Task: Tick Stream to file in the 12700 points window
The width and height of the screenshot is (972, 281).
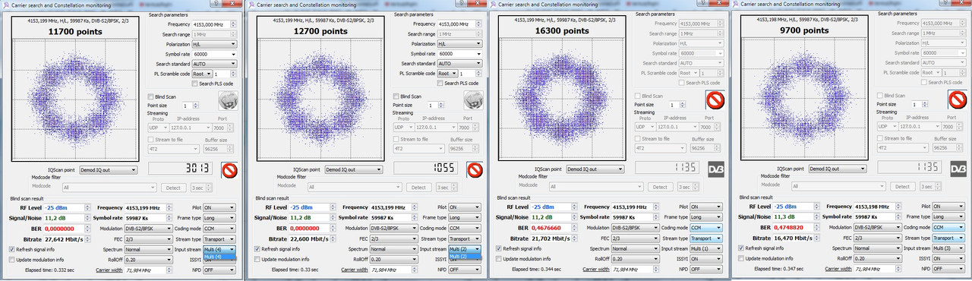Action: [395, 139]
